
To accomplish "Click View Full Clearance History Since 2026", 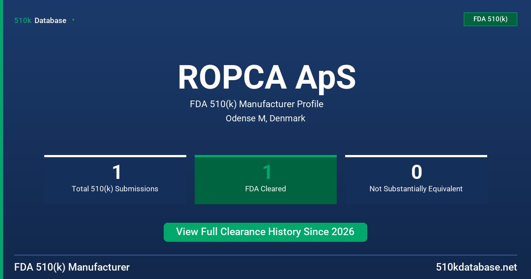I will pyautogui.click(x=265, y=232).
